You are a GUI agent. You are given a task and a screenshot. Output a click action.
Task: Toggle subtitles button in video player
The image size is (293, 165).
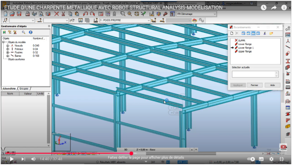(x=261, y=159)
